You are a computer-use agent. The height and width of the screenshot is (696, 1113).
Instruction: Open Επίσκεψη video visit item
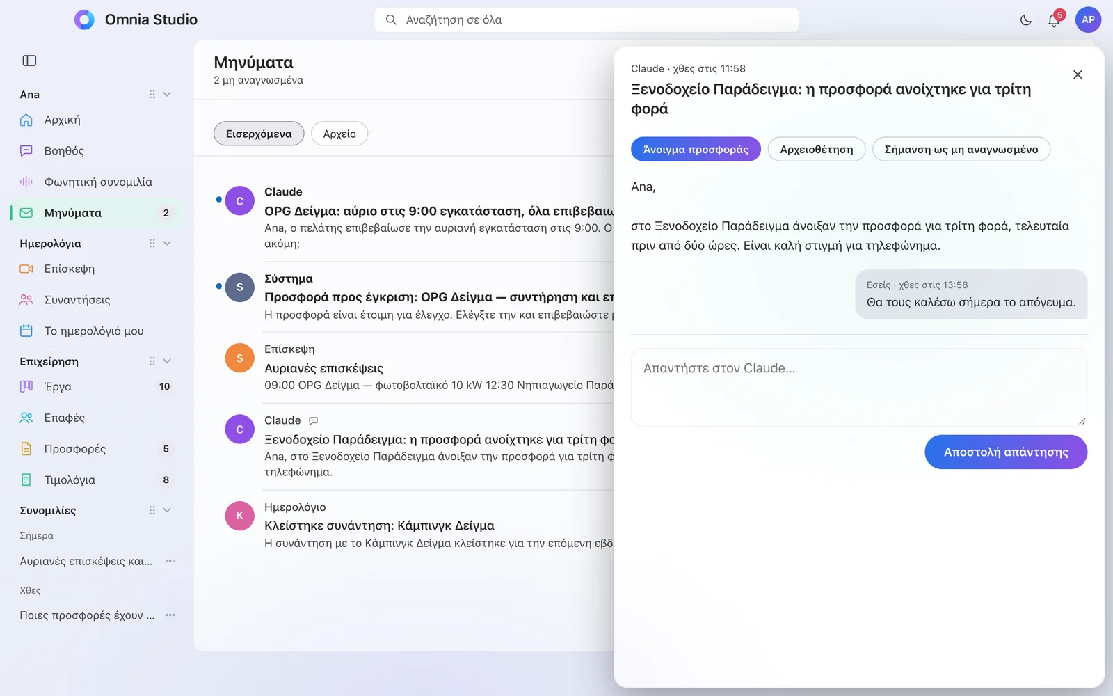pyautogui.click(x=95, y=269)
